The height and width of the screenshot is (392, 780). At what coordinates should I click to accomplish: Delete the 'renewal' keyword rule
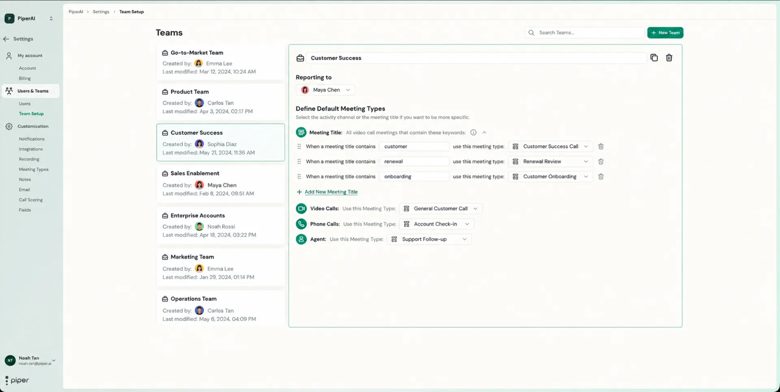tap(601, 161)
